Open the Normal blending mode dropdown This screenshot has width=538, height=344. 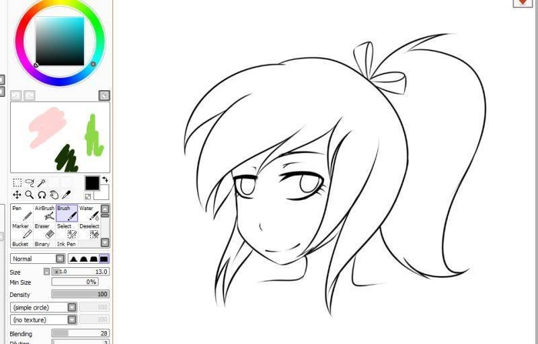(60, 259)
